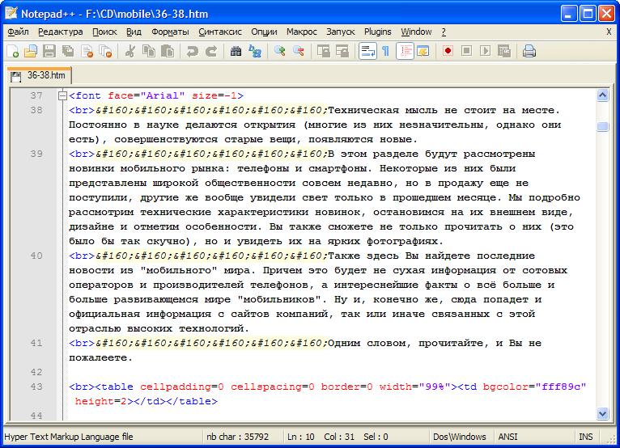Click line number 43 in the margin

pos(36,387)
